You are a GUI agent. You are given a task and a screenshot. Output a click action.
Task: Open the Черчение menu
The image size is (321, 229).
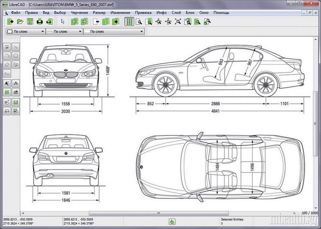coord(79,12)
